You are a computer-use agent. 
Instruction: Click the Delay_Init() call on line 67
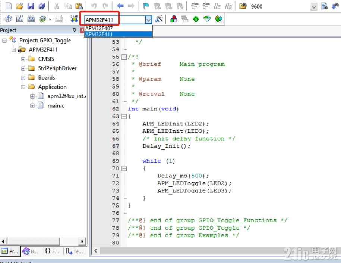(166, 146)
